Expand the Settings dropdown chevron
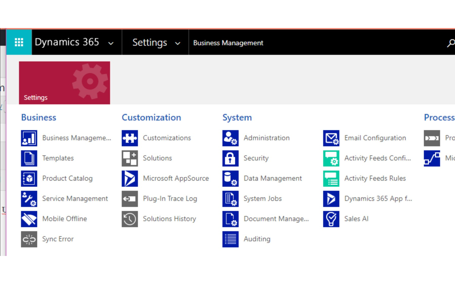This screenshot has height=284, width=455. click(x=177, y=43)
